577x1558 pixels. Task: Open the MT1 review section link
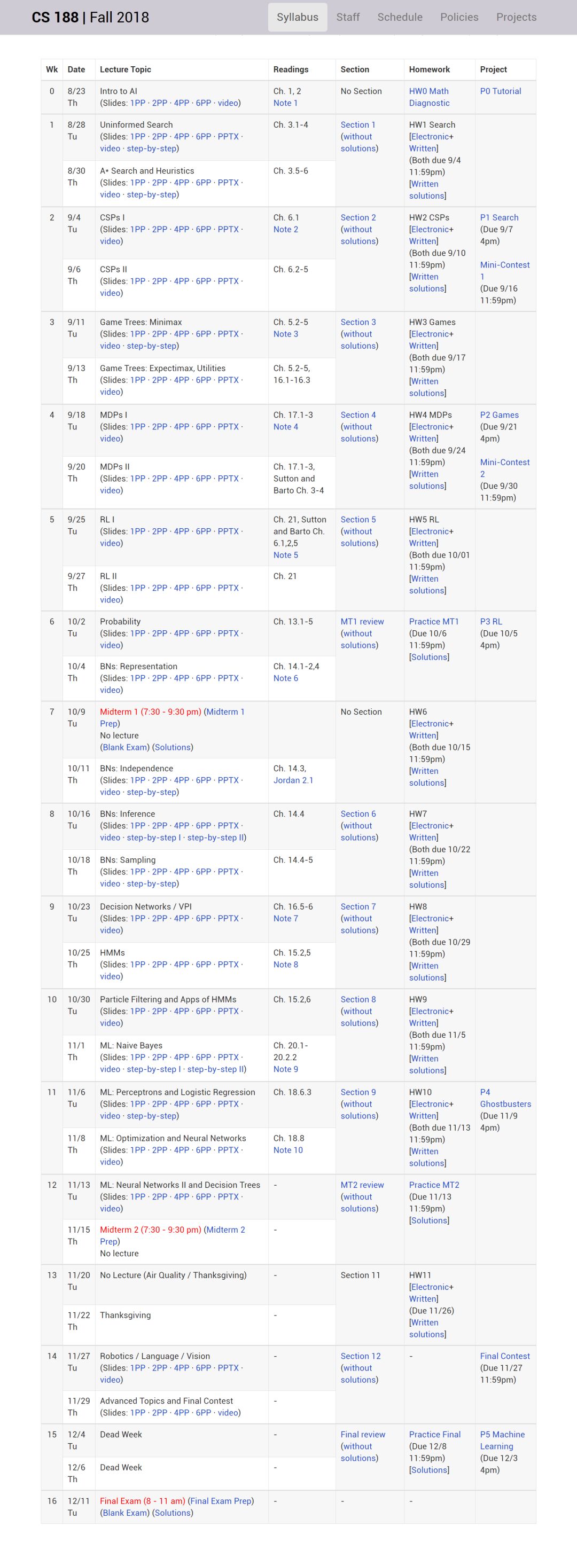[x=362, y=622]
